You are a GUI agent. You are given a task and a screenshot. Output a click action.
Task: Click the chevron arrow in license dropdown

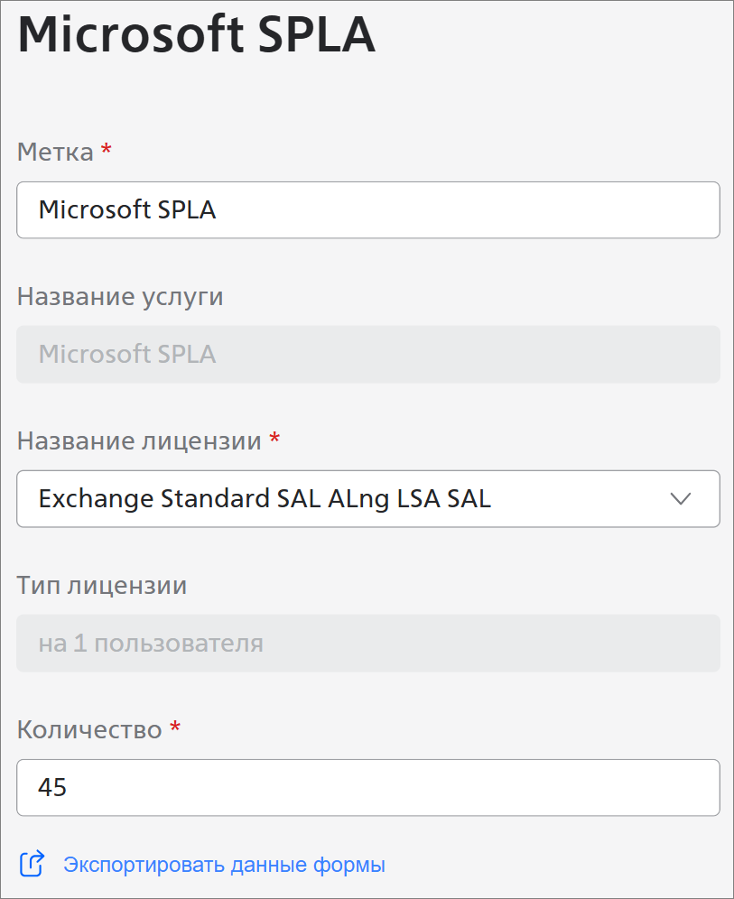coord(681,499)
